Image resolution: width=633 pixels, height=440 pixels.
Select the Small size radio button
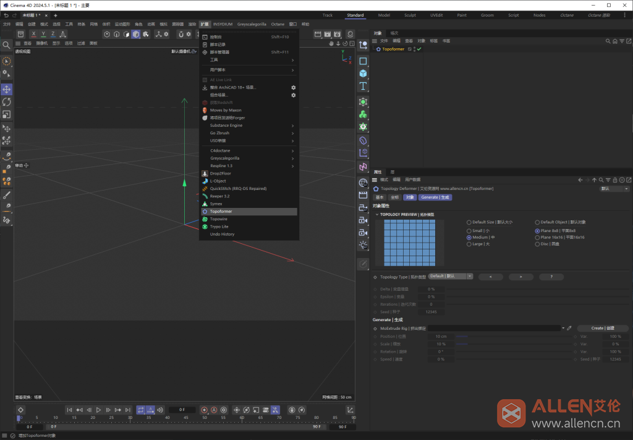pos(469,231)
